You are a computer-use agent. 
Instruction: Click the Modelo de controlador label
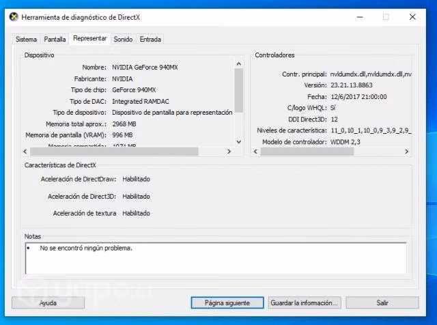[294, 142]
